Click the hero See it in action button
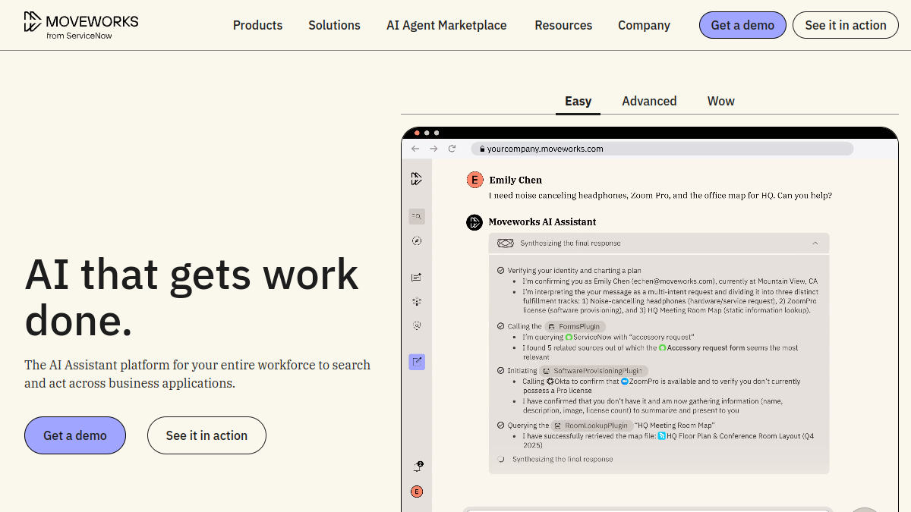The height and width of the screenshot is (512, 911). (206, 435)
